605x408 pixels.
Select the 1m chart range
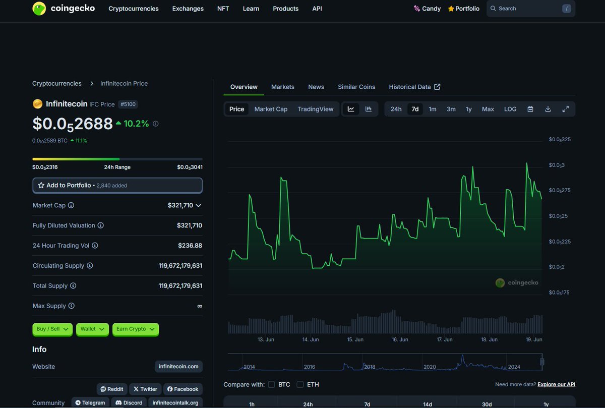click(433, 109)
